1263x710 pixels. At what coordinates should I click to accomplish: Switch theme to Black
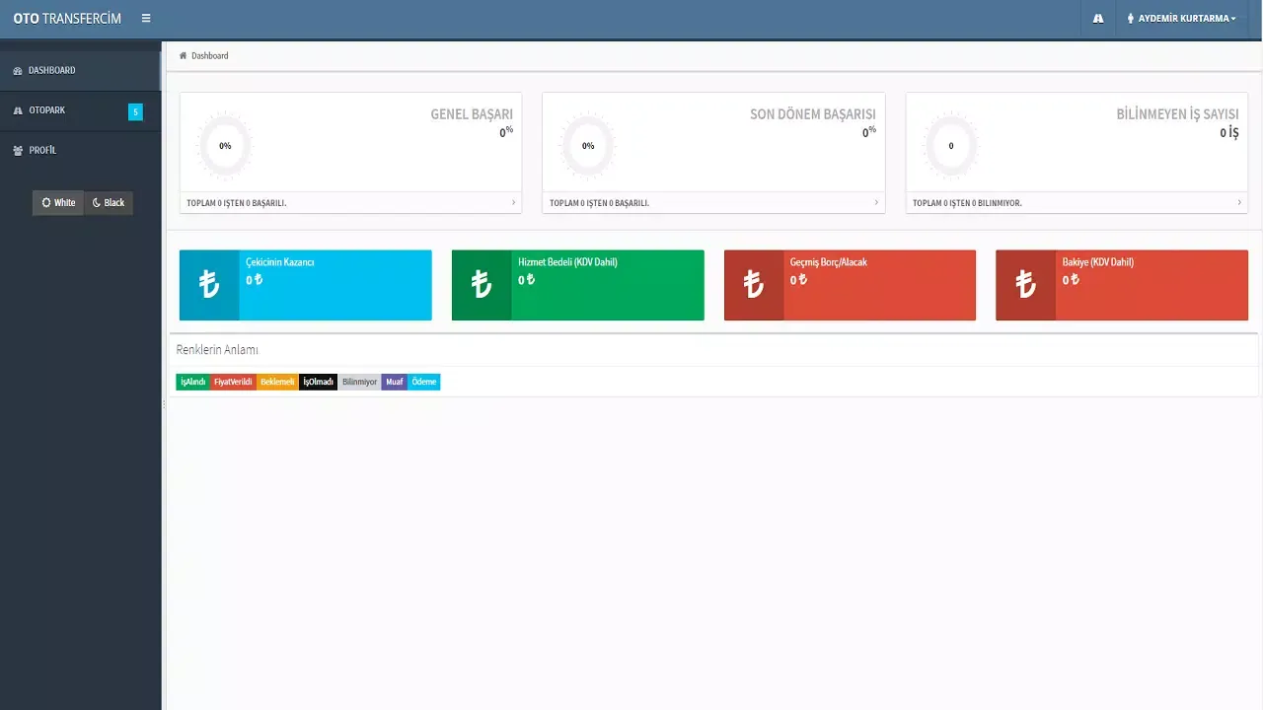click(109, 202)
